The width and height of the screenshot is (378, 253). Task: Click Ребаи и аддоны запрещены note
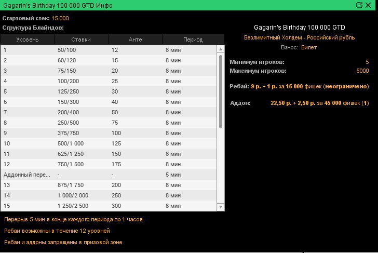(x=63, y=242)
